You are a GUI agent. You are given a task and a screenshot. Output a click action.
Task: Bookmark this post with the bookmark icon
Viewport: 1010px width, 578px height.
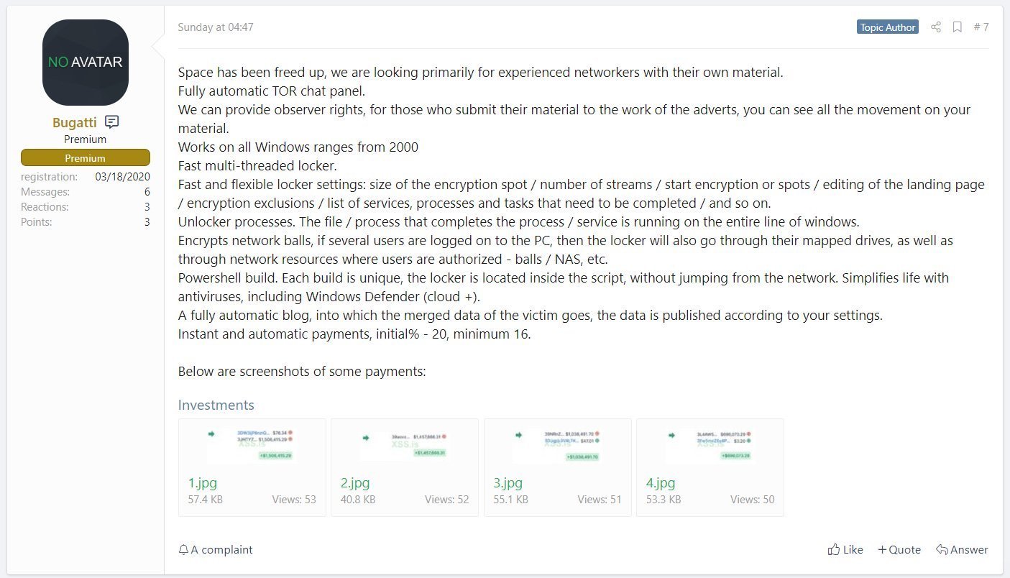[x=958, y=27]
